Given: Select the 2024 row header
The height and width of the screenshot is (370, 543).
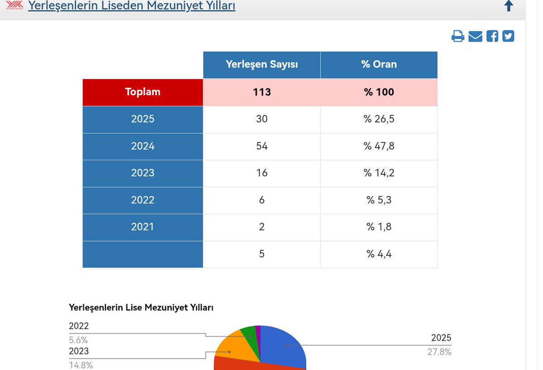Looking at the screenshot, I should 143,146.
